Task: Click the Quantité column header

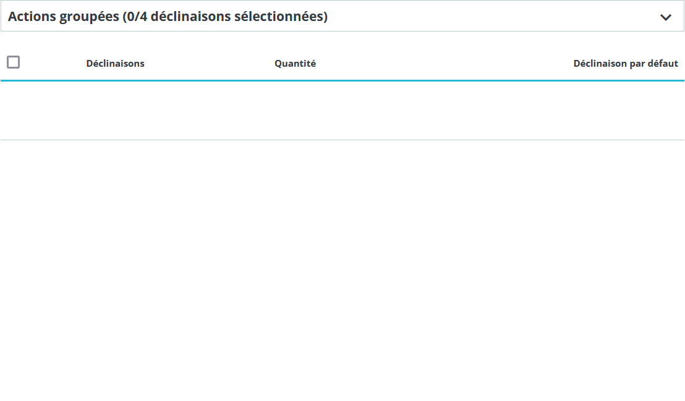Action: coord(295,64)
